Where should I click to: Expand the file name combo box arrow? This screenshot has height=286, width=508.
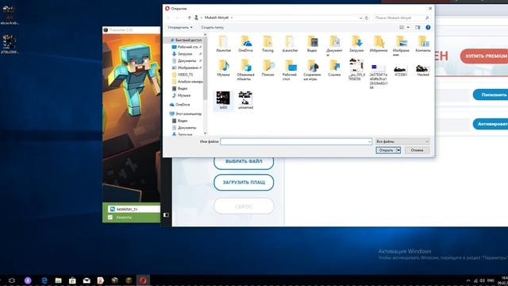click(369, 141)
